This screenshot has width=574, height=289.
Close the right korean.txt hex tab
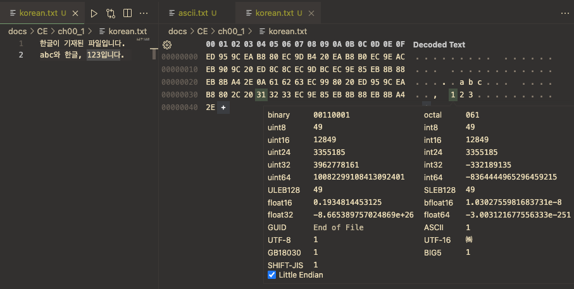[x=311, y=13]
